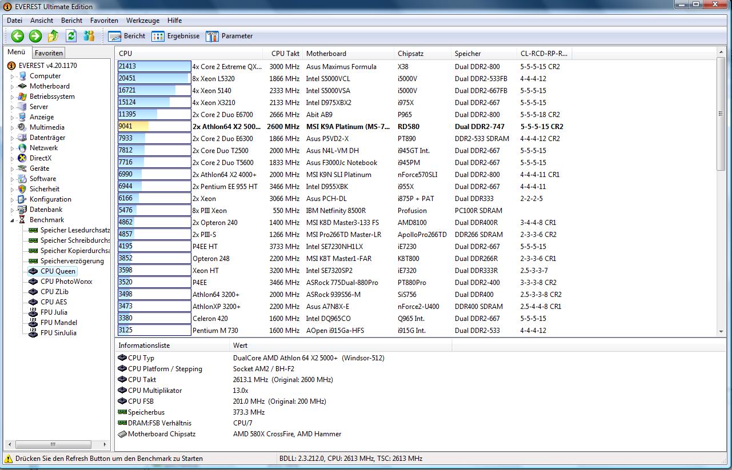The width and height of the screenshot is (732, 470).
Task: Switch to the Favoriten tab
Action: (x=49, y=53)
